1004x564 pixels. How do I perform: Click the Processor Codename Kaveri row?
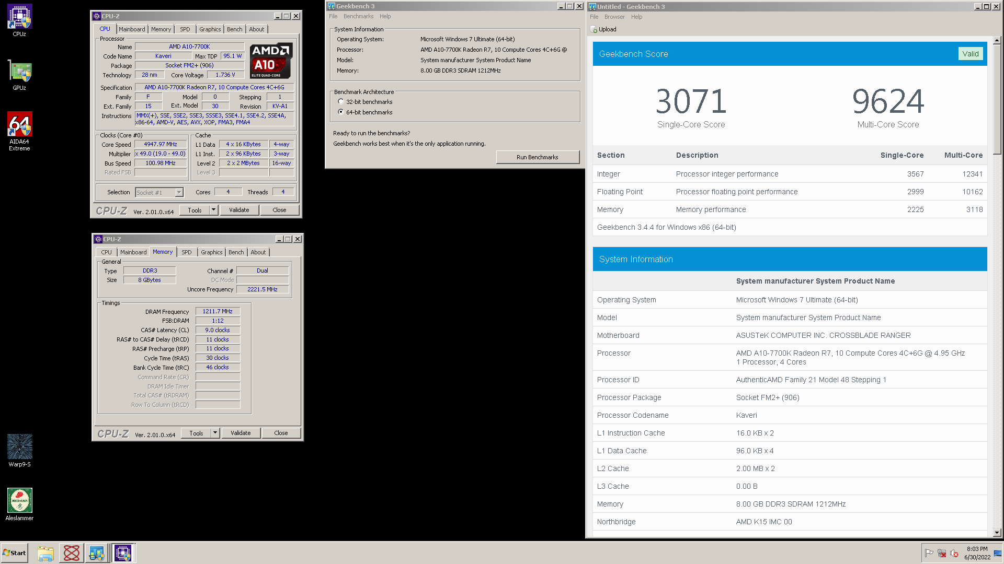[790, 415]
